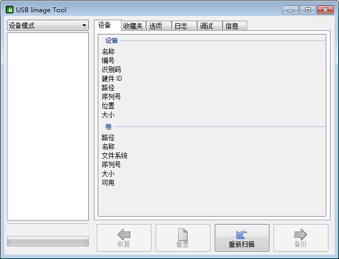339x259 pixels.
Task: Switch to the 设备 tab
Action: click(107, 25)
